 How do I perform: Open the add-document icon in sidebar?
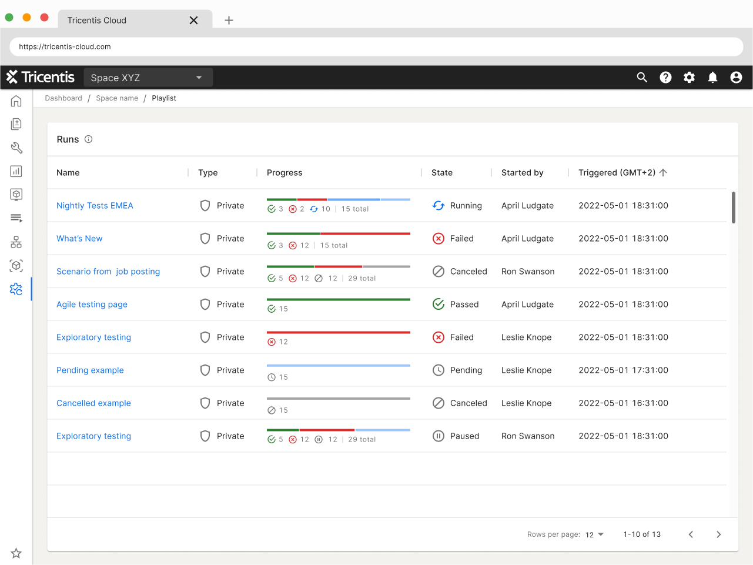coord(16,124)
